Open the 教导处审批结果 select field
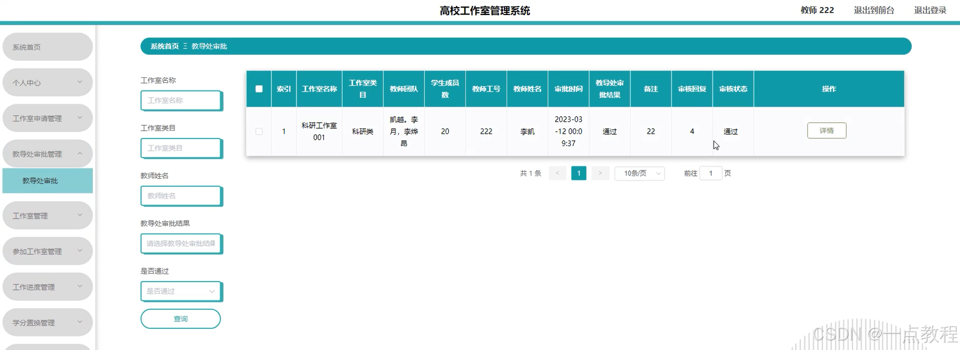This screenshot has height=350, width=960. coord(181,244)
